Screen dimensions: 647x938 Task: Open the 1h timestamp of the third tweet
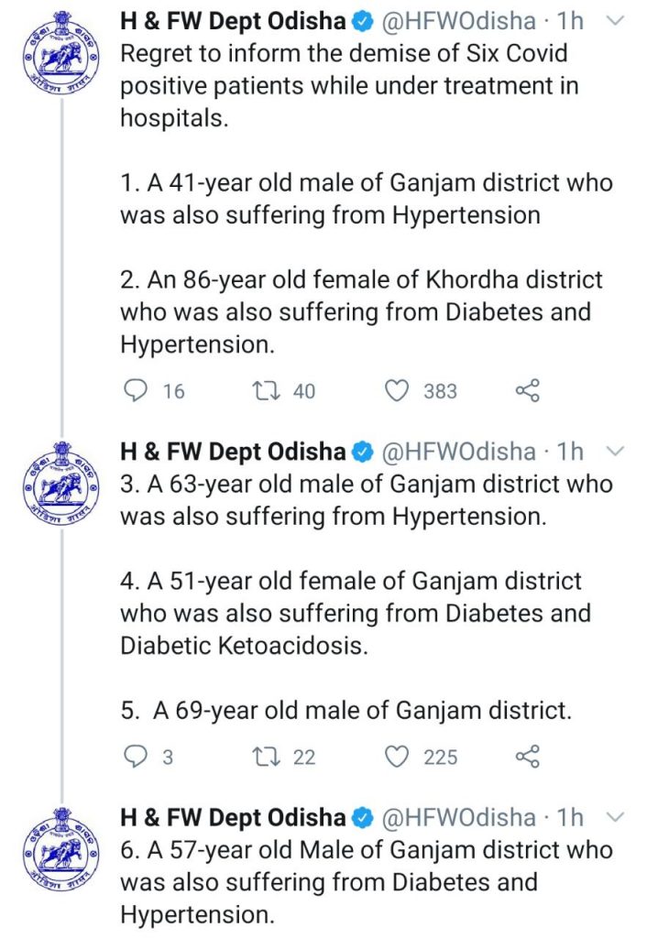tap(570, 817)
